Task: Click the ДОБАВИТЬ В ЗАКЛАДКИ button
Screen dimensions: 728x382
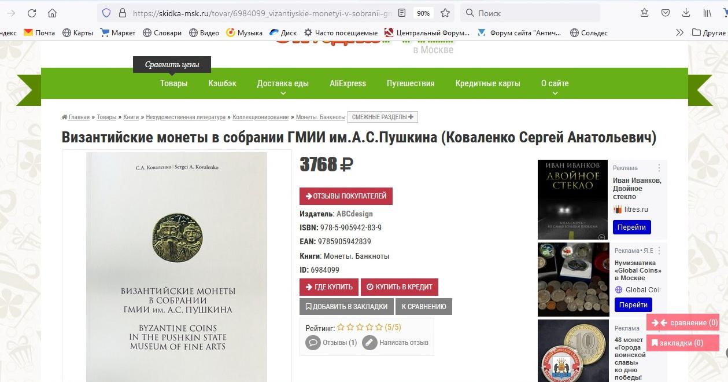Action: click(346, 306)
